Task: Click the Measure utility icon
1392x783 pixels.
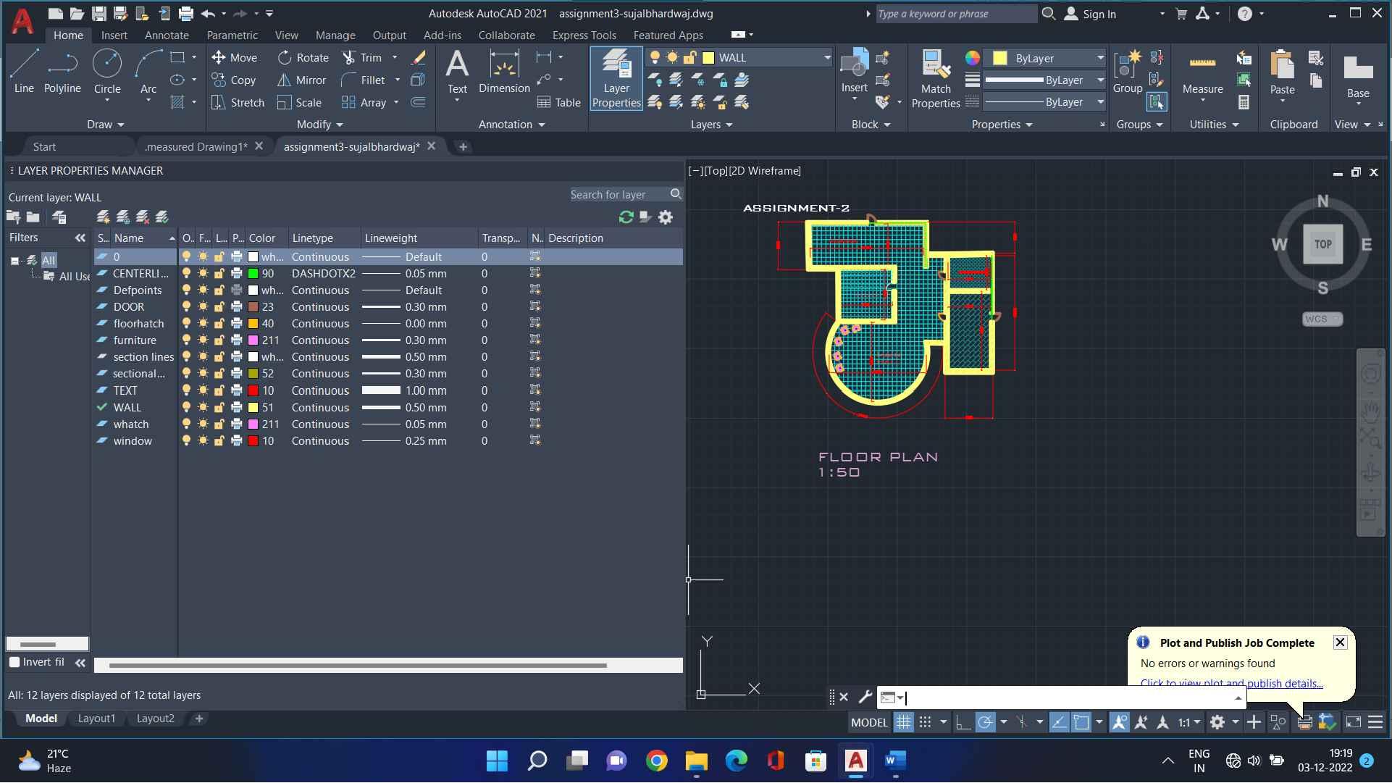Action: (x=1202, y=64)
